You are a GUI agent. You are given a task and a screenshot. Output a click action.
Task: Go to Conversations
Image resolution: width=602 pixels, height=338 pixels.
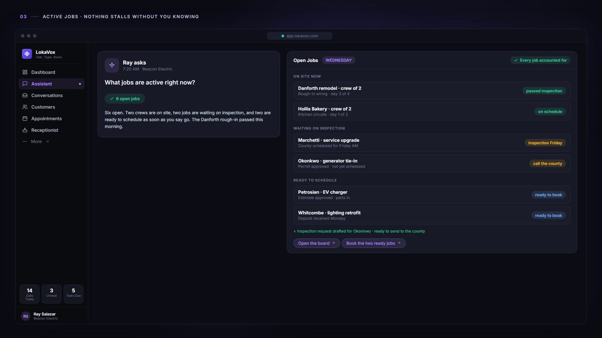(51, 95)
